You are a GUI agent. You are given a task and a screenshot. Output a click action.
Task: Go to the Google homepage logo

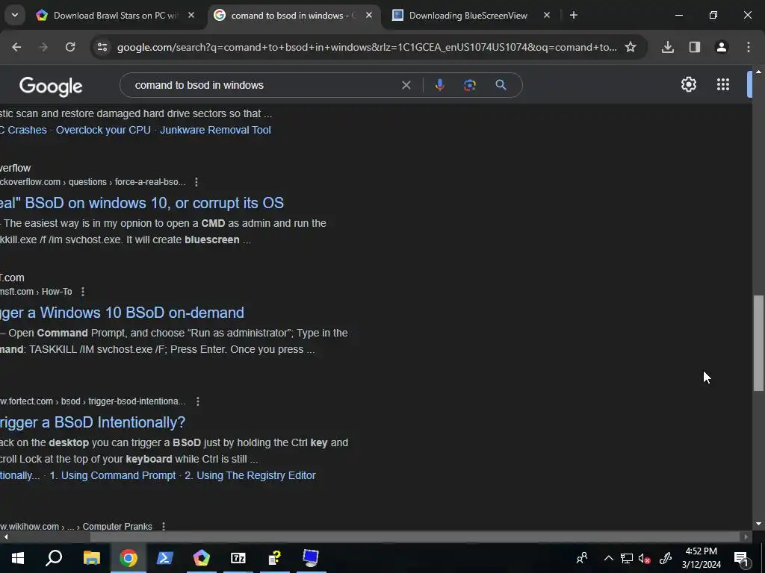click(x=51, y=87)
